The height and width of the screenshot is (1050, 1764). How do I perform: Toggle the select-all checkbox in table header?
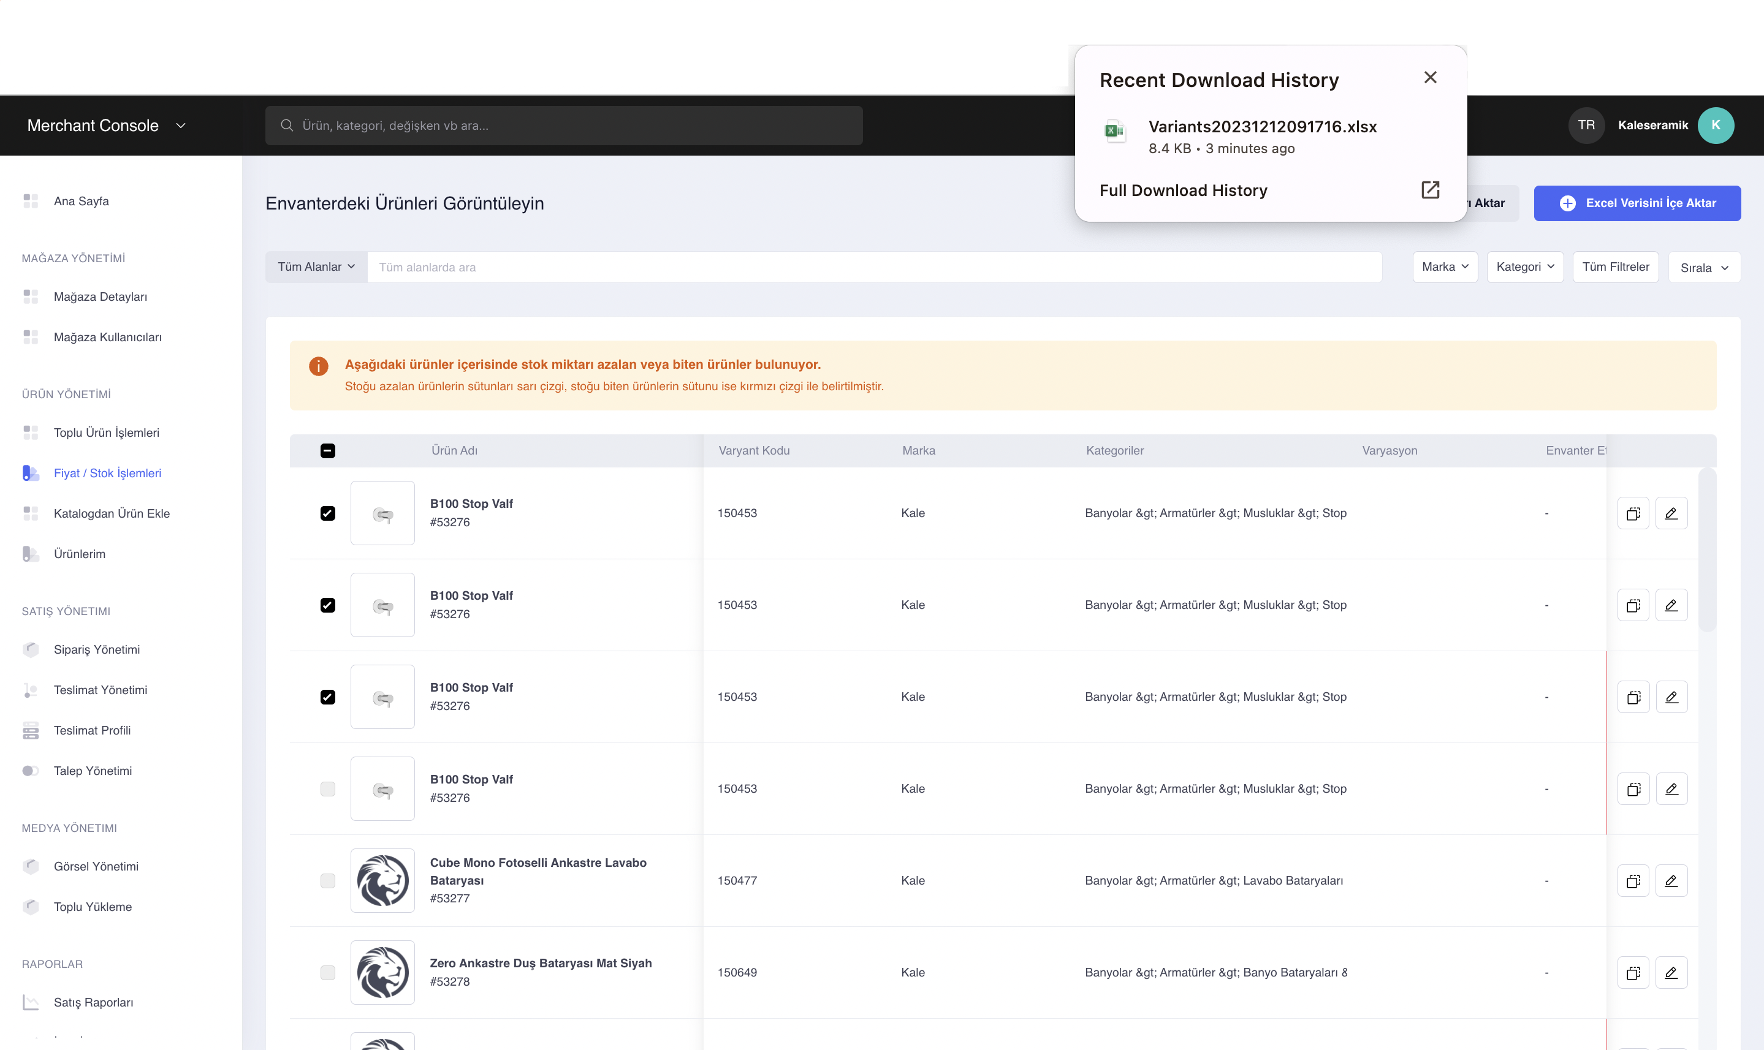tap(328, 451)
